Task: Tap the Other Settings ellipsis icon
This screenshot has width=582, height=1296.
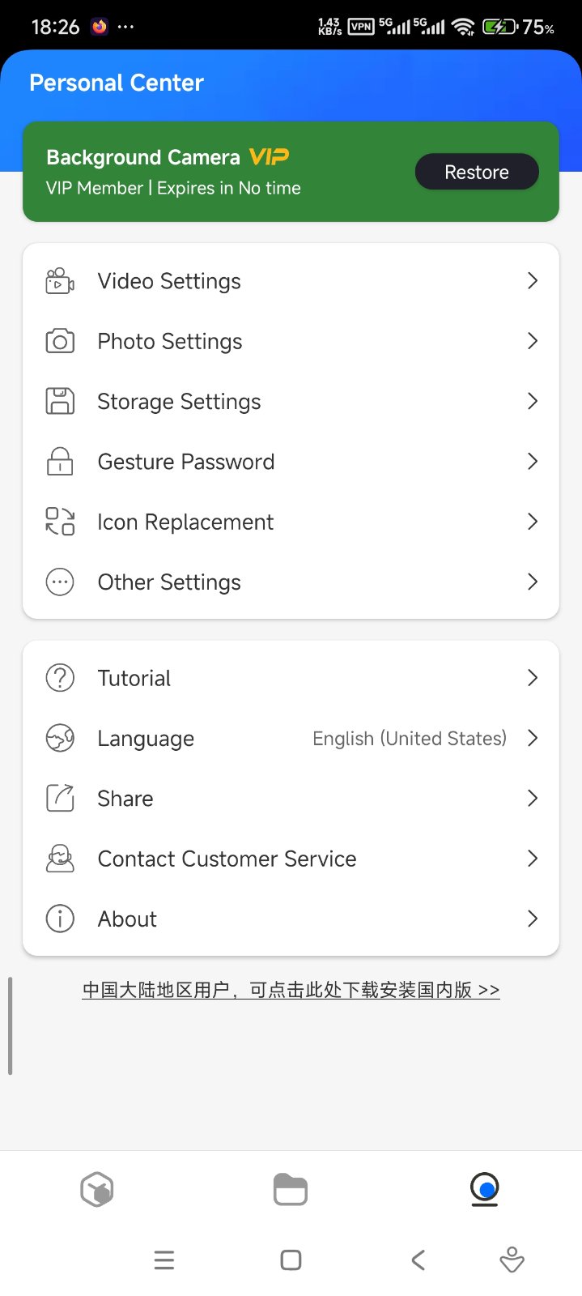Action: (60, 582)
